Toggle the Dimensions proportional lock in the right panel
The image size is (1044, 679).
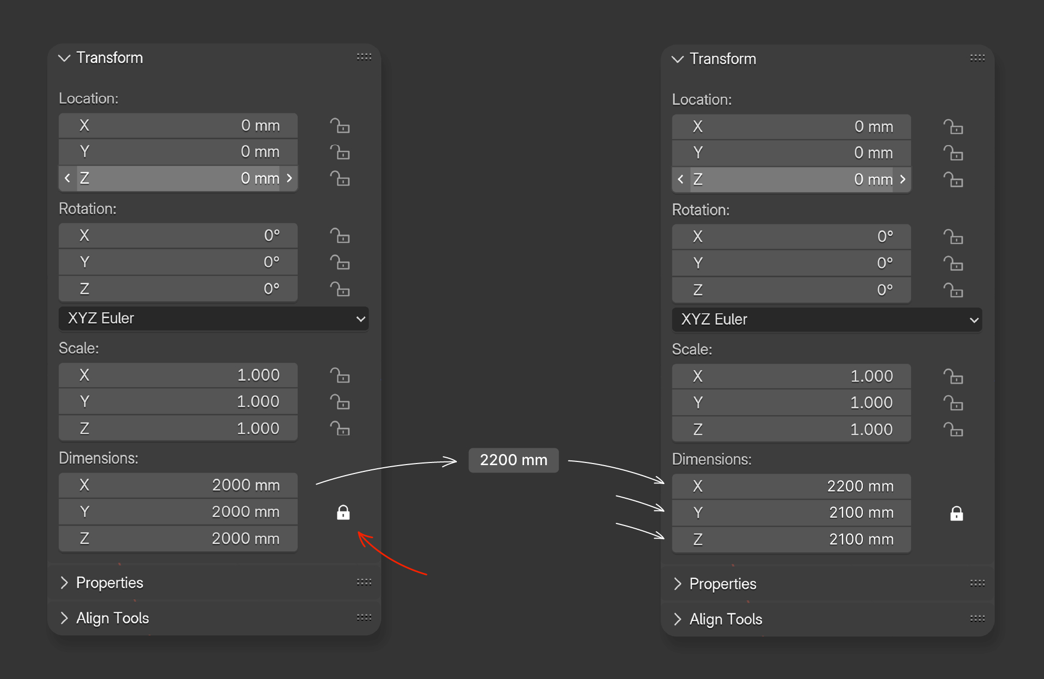coord(956,513)
